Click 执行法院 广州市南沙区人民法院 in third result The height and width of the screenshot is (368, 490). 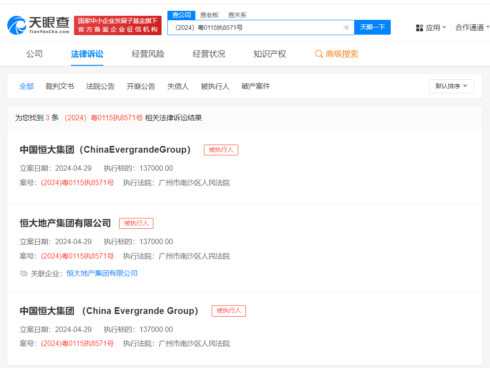[176, 344]
